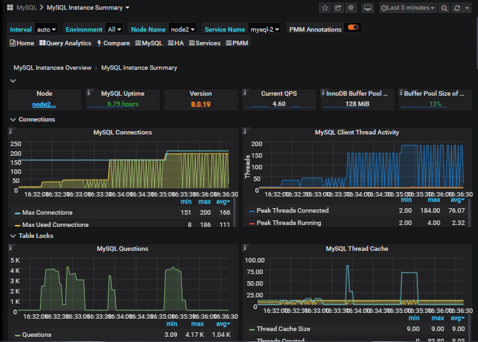Refresh the dashboard

[x=457, y=8]
